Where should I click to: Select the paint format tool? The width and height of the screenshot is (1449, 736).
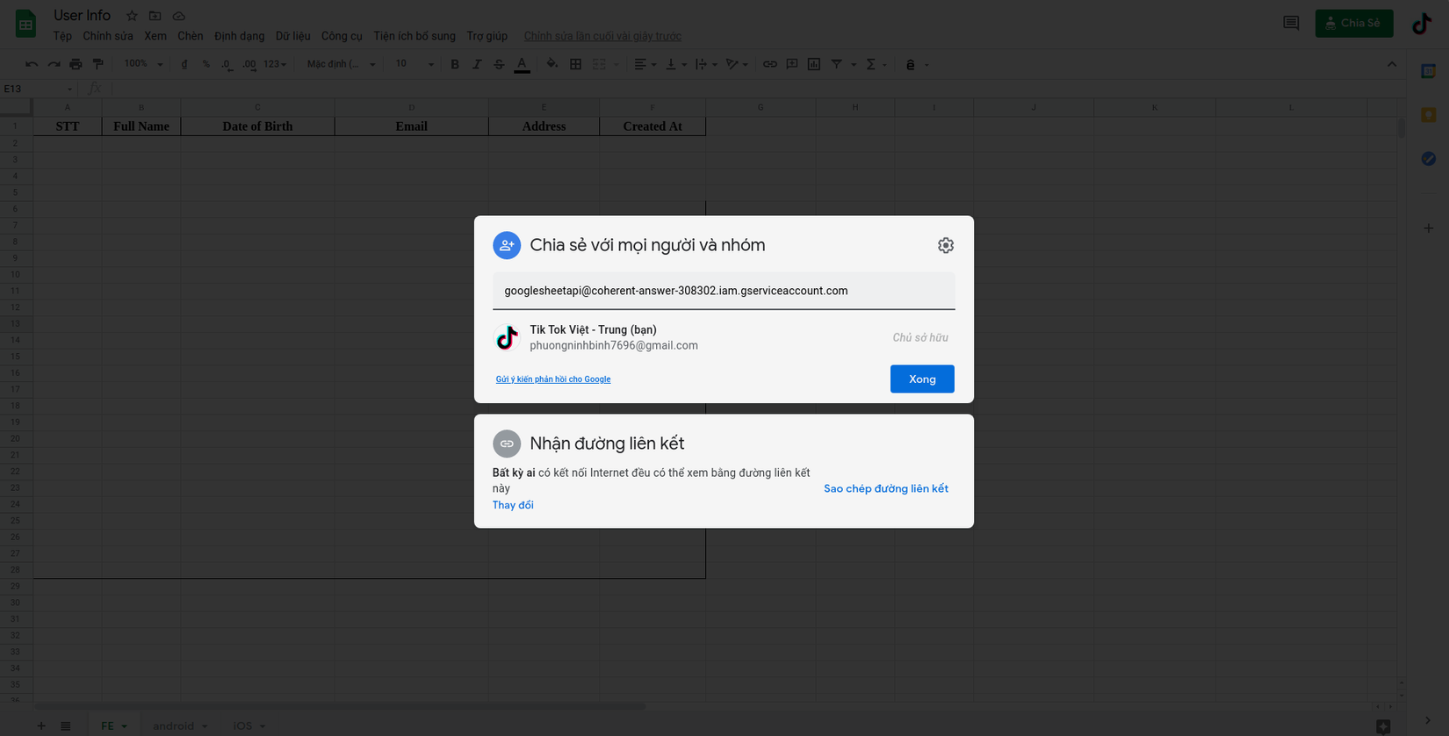pos(97,64)
